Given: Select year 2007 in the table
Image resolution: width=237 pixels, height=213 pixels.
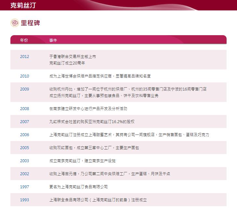Looking at the screenshot, I should (x=24, y=121).
